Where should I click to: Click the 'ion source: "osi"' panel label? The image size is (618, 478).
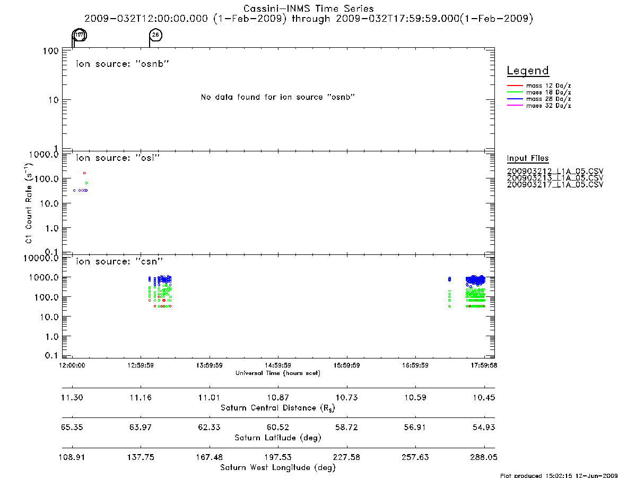click(x=117, y=158)
